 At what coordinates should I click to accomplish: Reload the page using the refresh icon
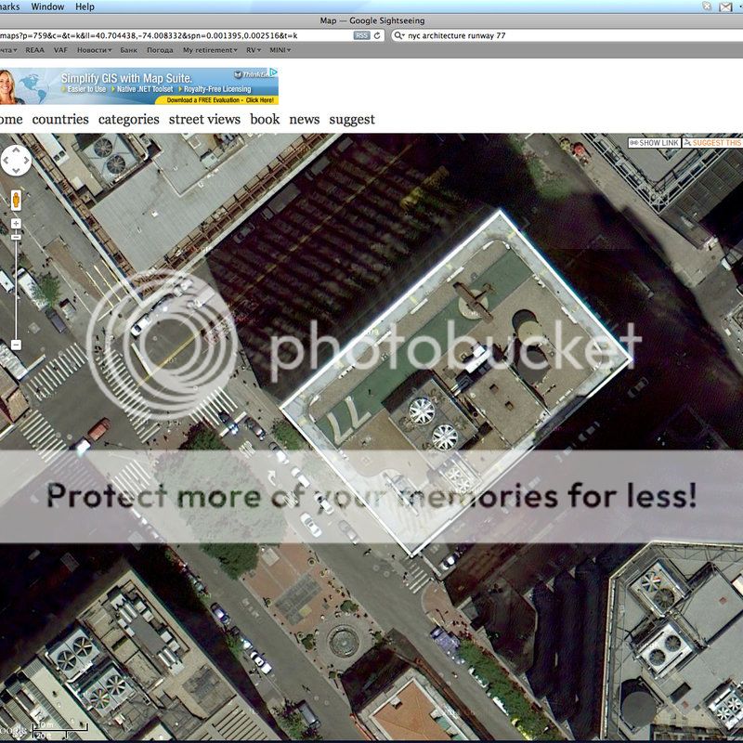coord(377,35)
